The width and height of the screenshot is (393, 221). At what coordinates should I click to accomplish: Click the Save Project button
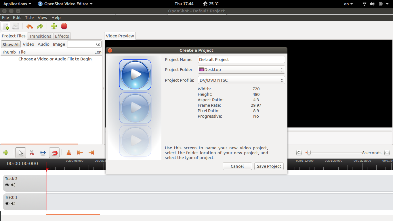pos(269,166)
